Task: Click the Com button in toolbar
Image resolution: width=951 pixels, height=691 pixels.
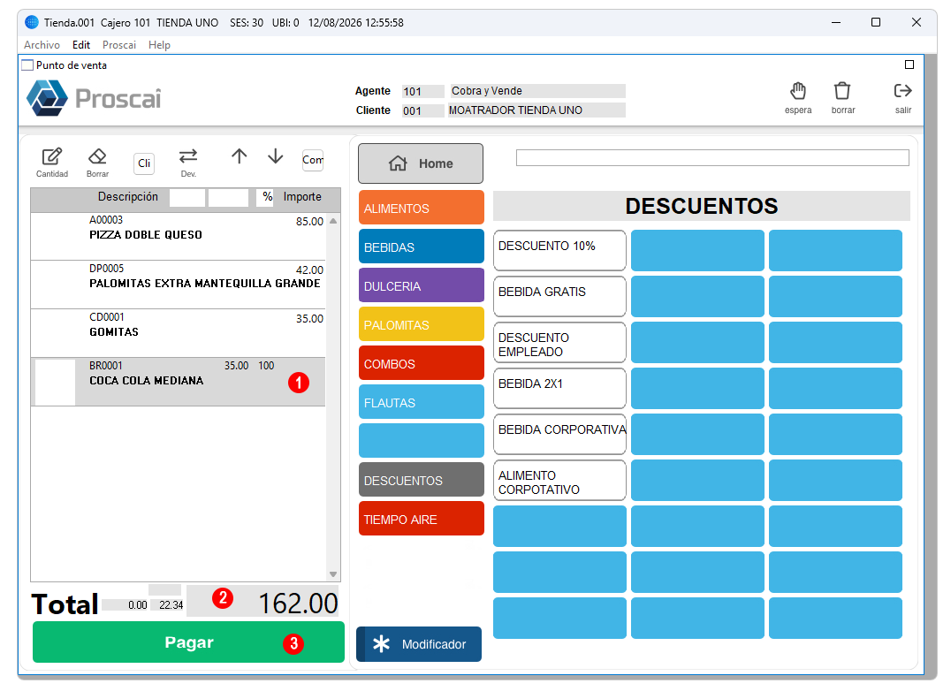Action: click(312, 160)
